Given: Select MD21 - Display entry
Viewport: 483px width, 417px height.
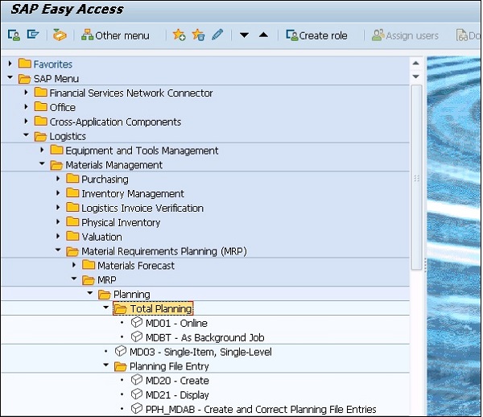Looking at the screenshot, I should (x=177, y=395).
